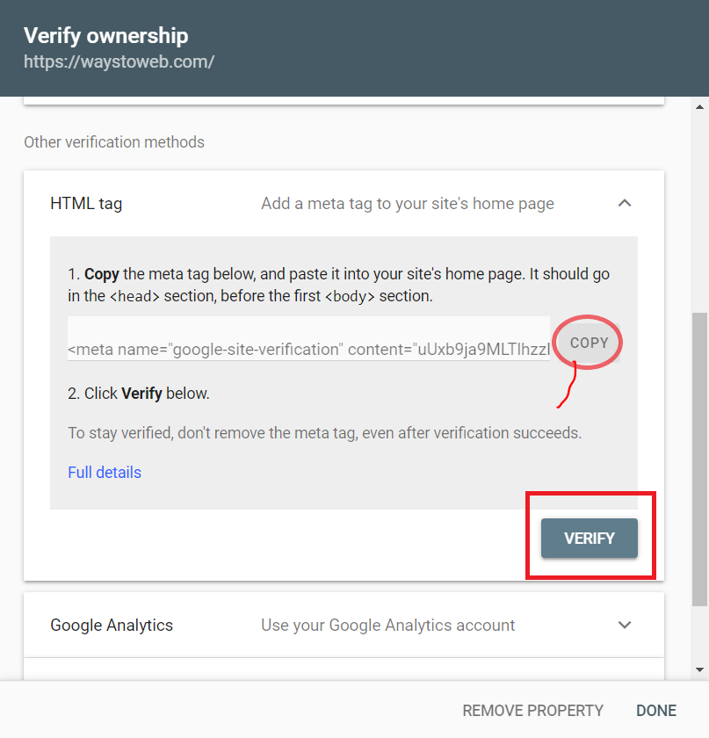Click DONE to close the dialog
The height and width of the screenshot is (738, 709).
656,710
